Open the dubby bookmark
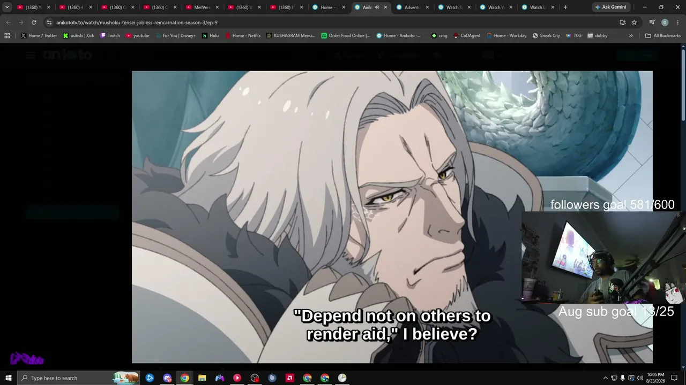The height and width of the screenshot is (385, 686). (597, 36)
